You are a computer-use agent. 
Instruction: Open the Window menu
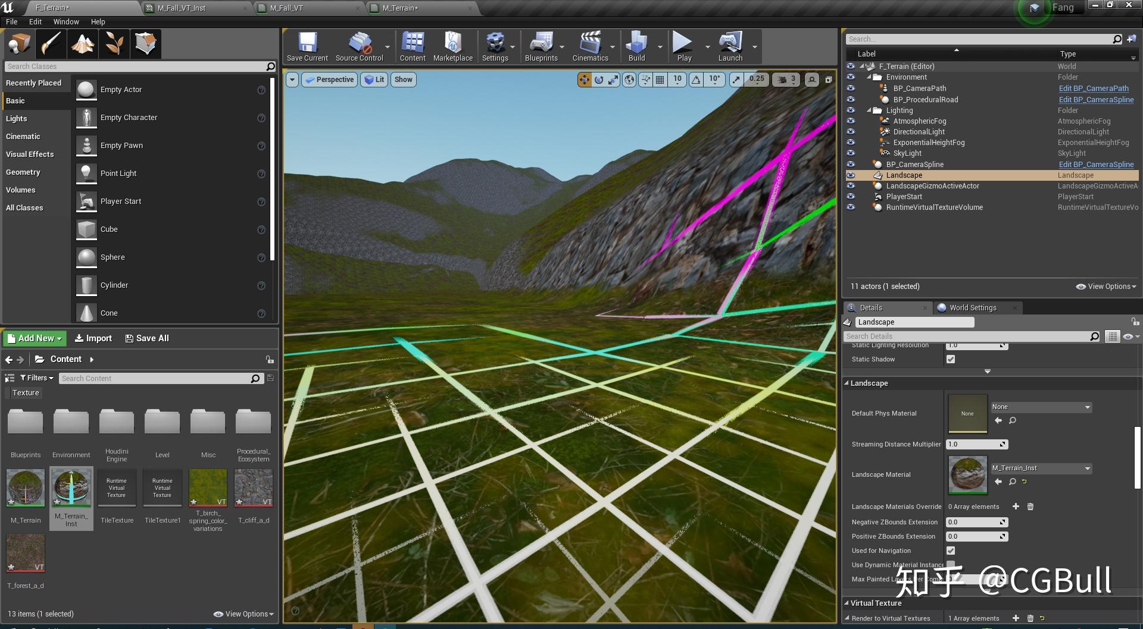(x=66, y=21)
